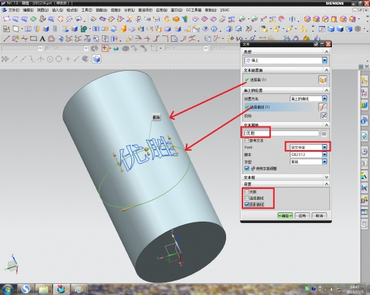
Task: Click the extrude feature icon
Action: pyautogui.click(x=28, y=29)
